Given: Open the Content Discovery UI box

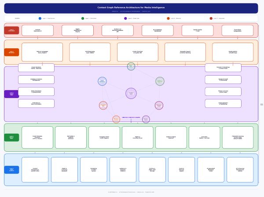Looking at the screenshot, I should pyautogui.click(x=37, y=30).
